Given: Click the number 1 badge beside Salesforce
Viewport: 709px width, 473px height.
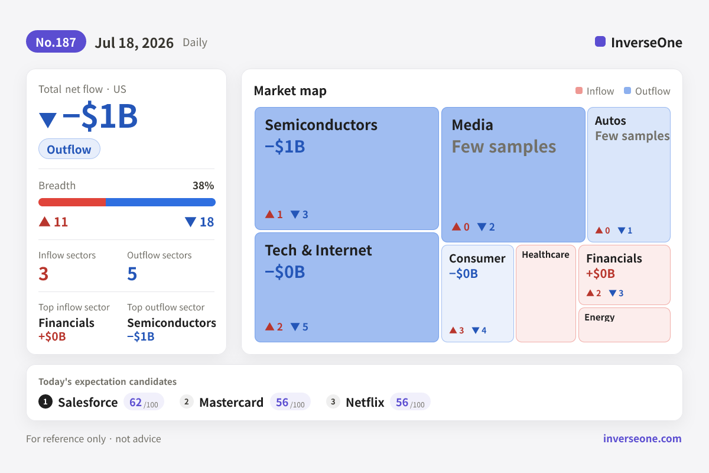Looking at the screenshot, I should click(x=45, y=402).
